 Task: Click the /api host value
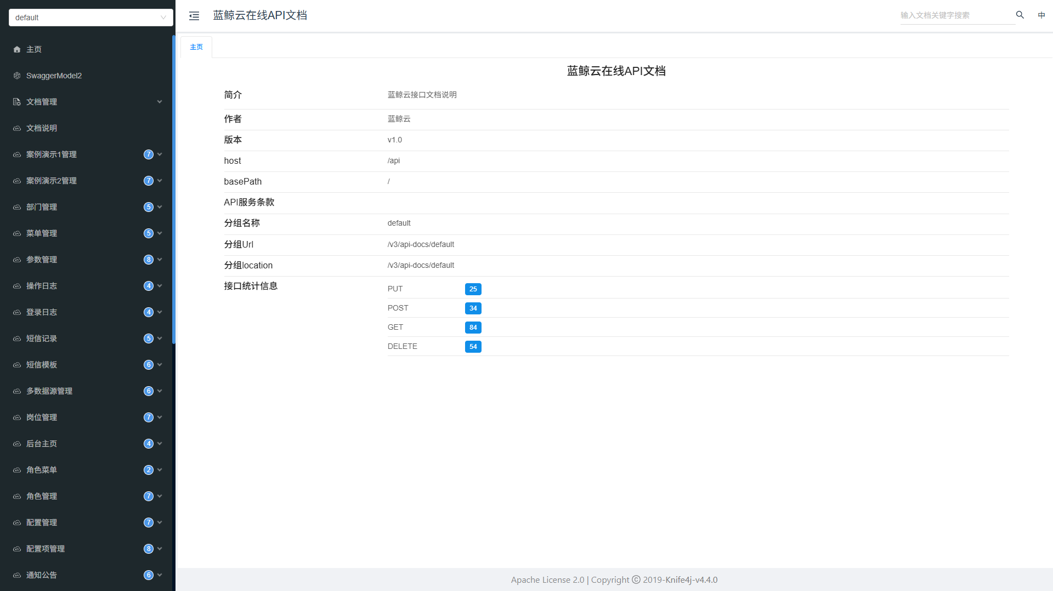[394, 161]
